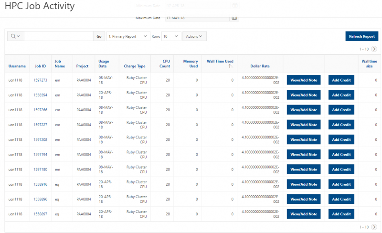Click the Maximum Date calendar picker icon
Screen dimensions: 382x233
pos(234,18)
